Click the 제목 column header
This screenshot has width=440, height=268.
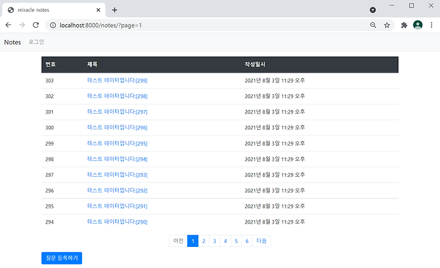tap(92, 64)
